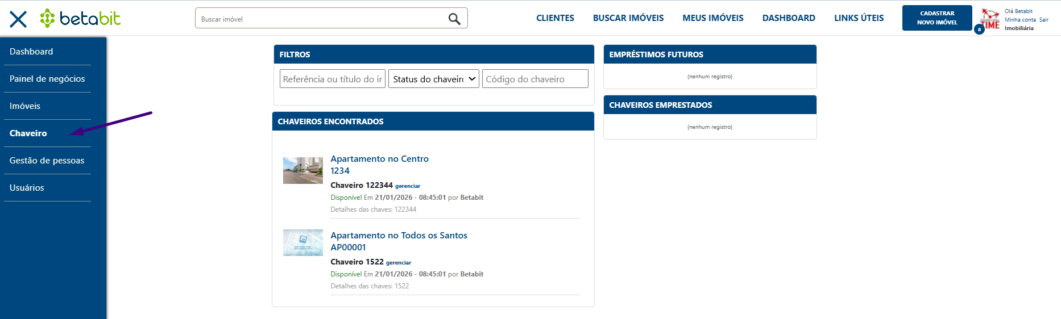Click gerenciar next to Chaveiro 122344
This screenshot has width=1061, height=319.
[x=408, y=186]
